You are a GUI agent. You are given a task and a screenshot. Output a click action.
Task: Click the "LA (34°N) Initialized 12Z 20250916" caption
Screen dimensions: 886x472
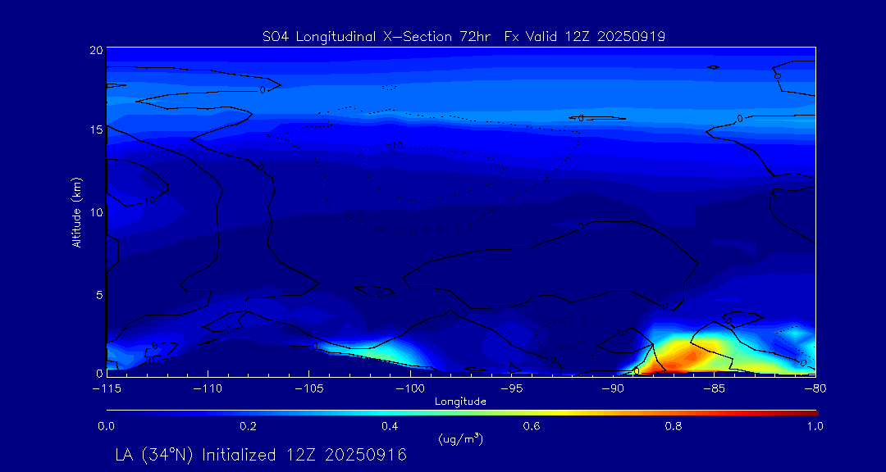(x=261, y=455)
